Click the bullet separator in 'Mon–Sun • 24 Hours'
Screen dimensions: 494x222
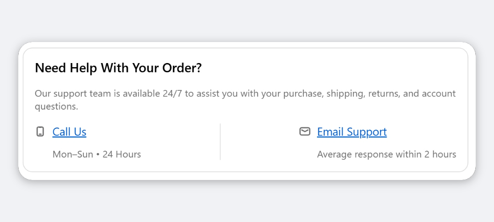[98, 155]
